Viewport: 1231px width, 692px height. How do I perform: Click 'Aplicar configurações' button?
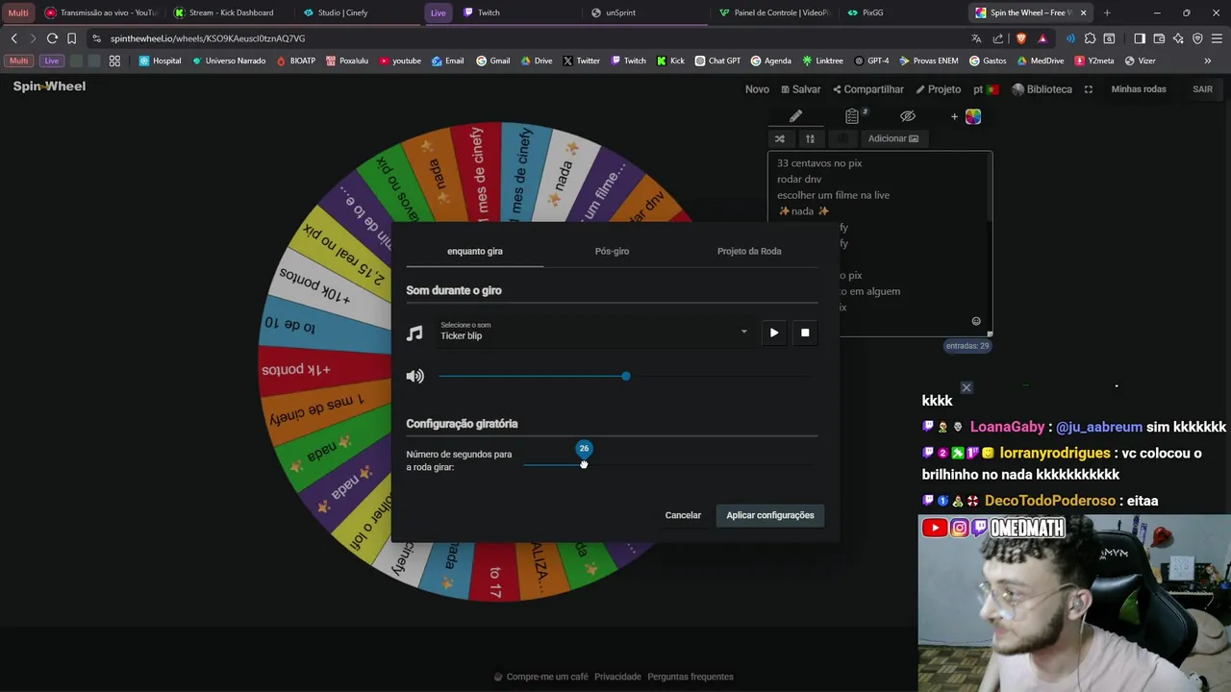pos(770,515)
